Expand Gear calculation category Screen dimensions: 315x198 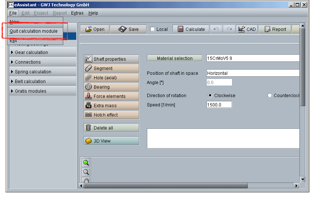[42, 52]
